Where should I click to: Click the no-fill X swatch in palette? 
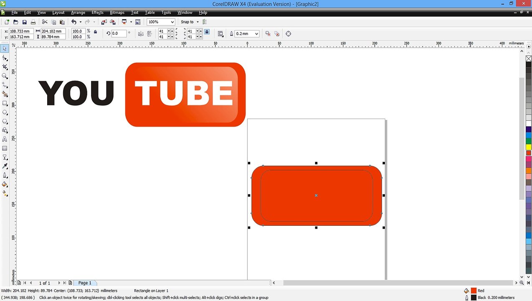(x=528, y=59)
